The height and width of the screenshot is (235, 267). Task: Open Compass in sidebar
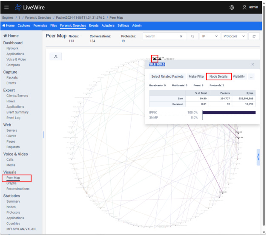[13, 65]
